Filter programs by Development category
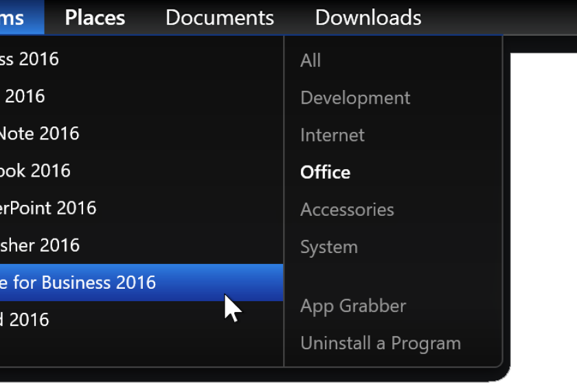The height and width of the screenshot is (385, 577). pyautogui.click(x=355, y=98)
